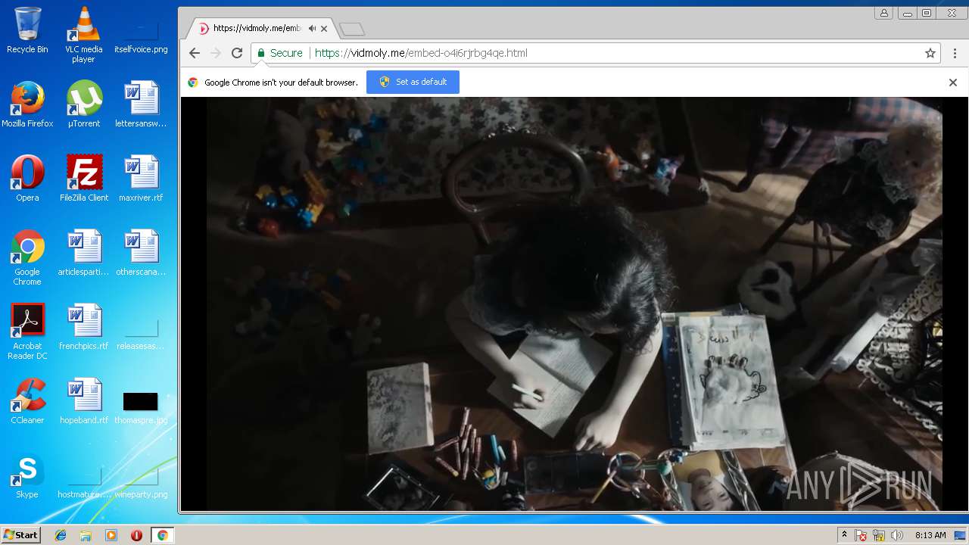
Task: Mute the tab using its speaker icon
Action: pos(312,29)
